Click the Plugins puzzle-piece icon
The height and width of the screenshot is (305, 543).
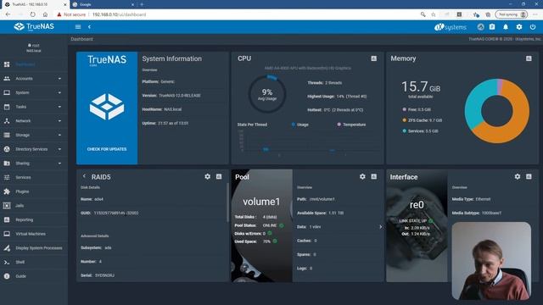pyautogui.click(x=7, y=191)
